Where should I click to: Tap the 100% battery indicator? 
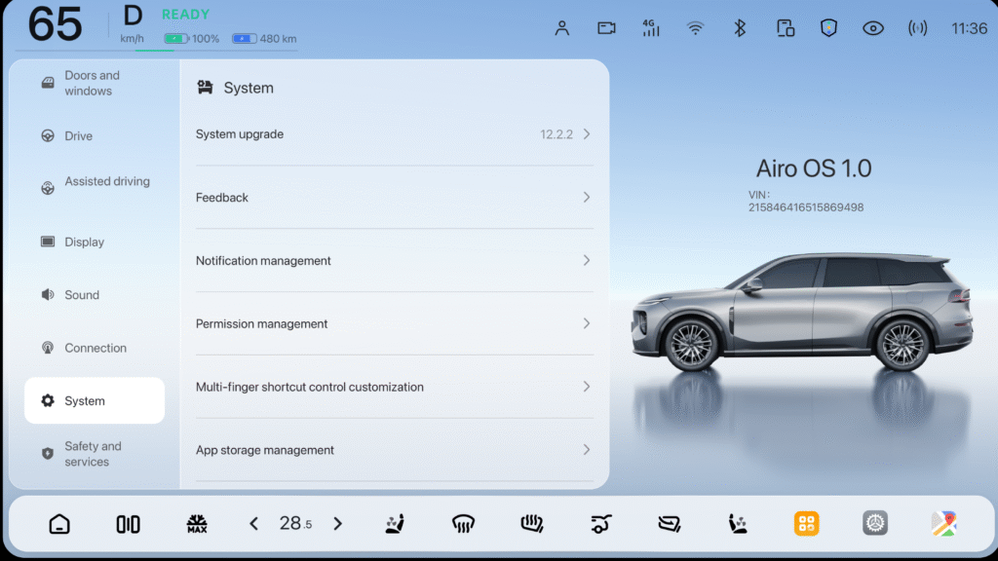(192, 39)
